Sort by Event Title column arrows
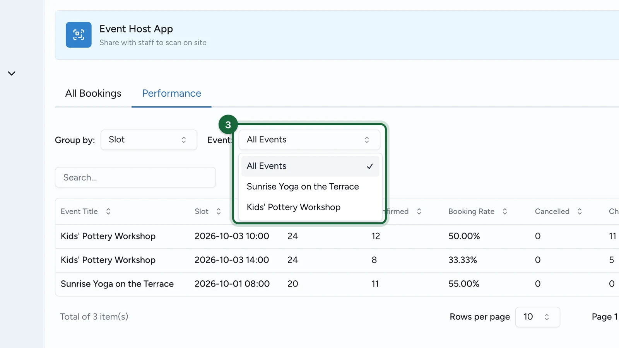Viewport: 619px width, 348px height. tap(108, 212)
